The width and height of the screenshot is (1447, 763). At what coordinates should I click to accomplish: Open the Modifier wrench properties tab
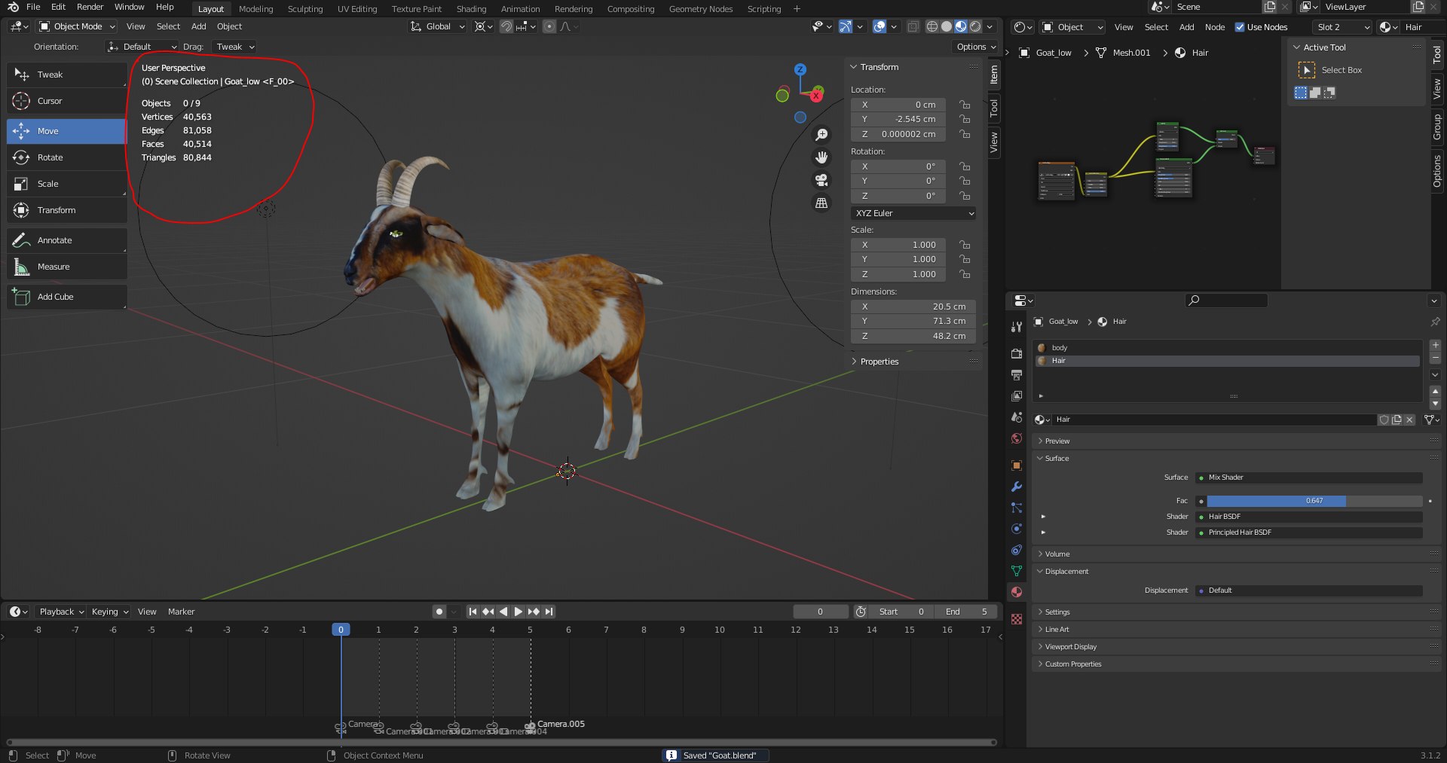[x=1017, y=487]
